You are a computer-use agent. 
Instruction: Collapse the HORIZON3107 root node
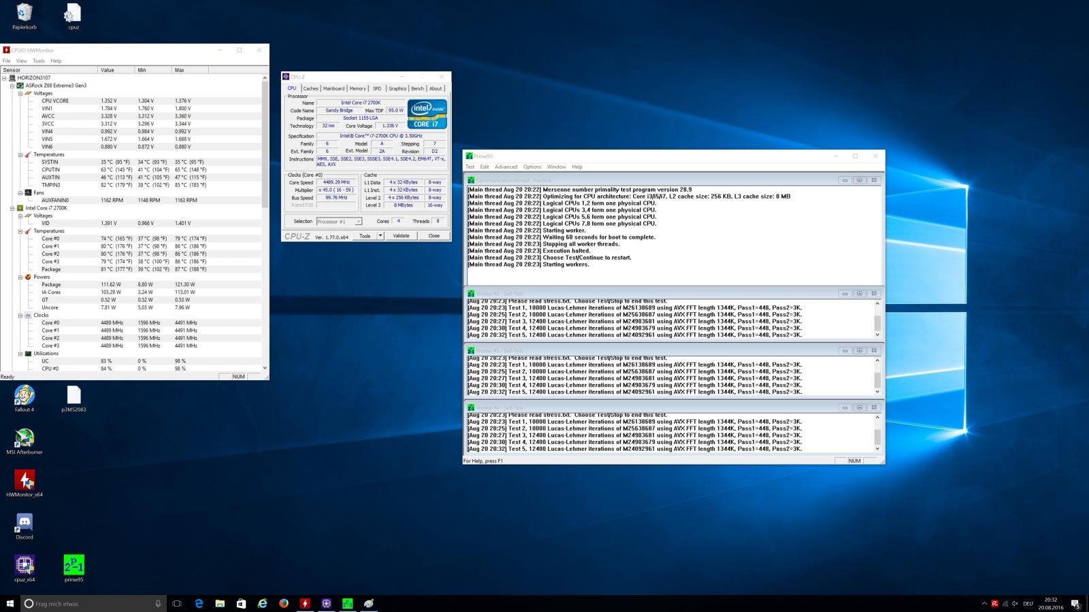5,78
